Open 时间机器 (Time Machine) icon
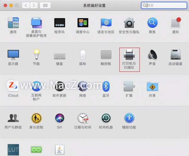Image resolution: width=189 pixels, height=156 pixels. tap(106, 118)
